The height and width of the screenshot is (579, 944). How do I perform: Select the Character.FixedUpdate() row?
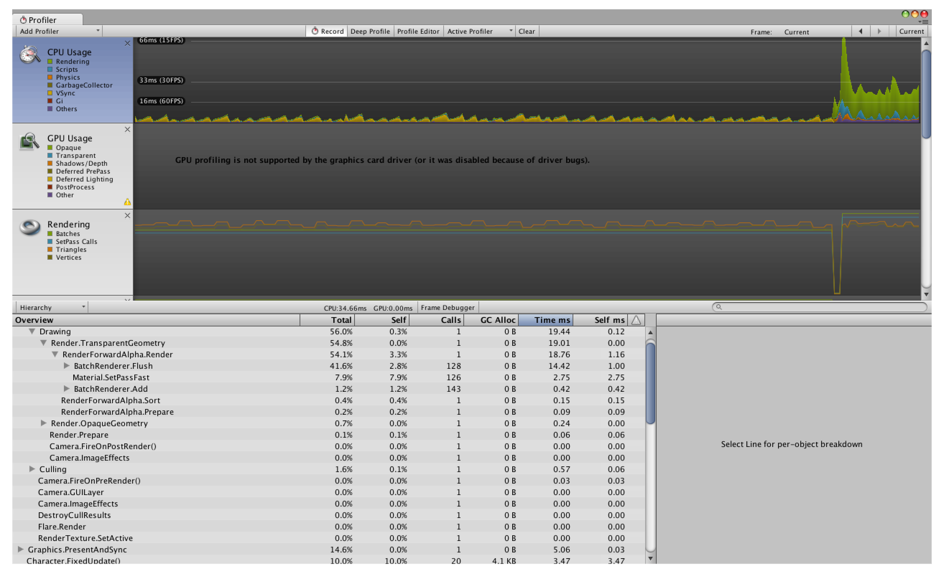(329, 560)
